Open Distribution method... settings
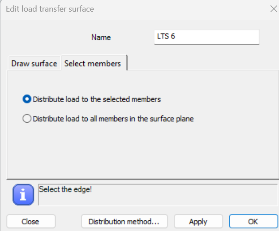This screenshot has height=231, width=279. [x=124, y=221]
